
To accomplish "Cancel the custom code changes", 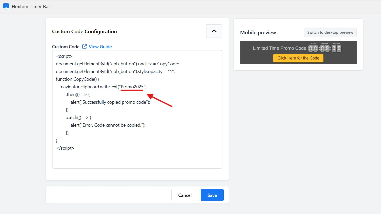I will pos(185,195).
